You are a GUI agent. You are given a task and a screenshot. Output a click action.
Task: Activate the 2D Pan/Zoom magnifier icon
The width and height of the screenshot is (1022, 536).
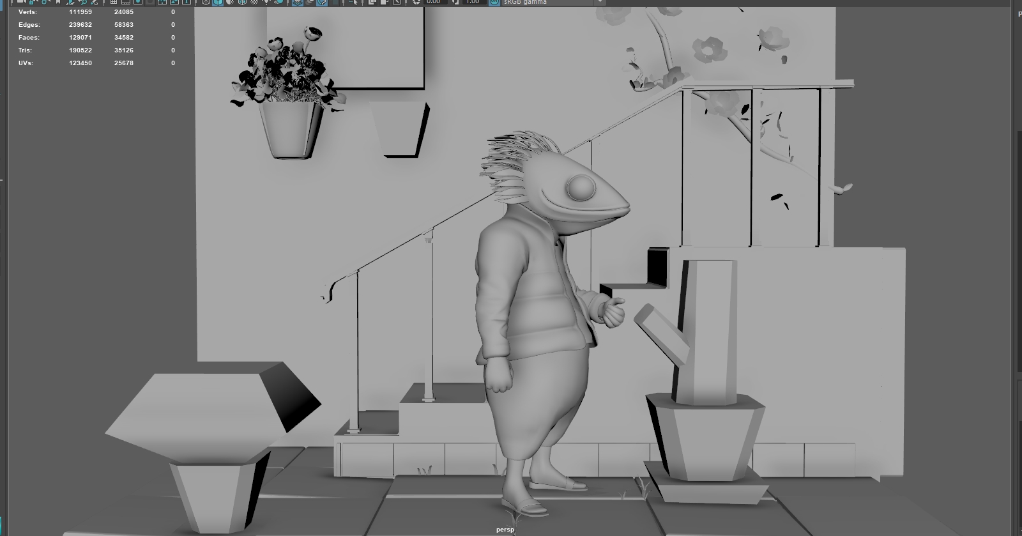(x=82, y=2)
